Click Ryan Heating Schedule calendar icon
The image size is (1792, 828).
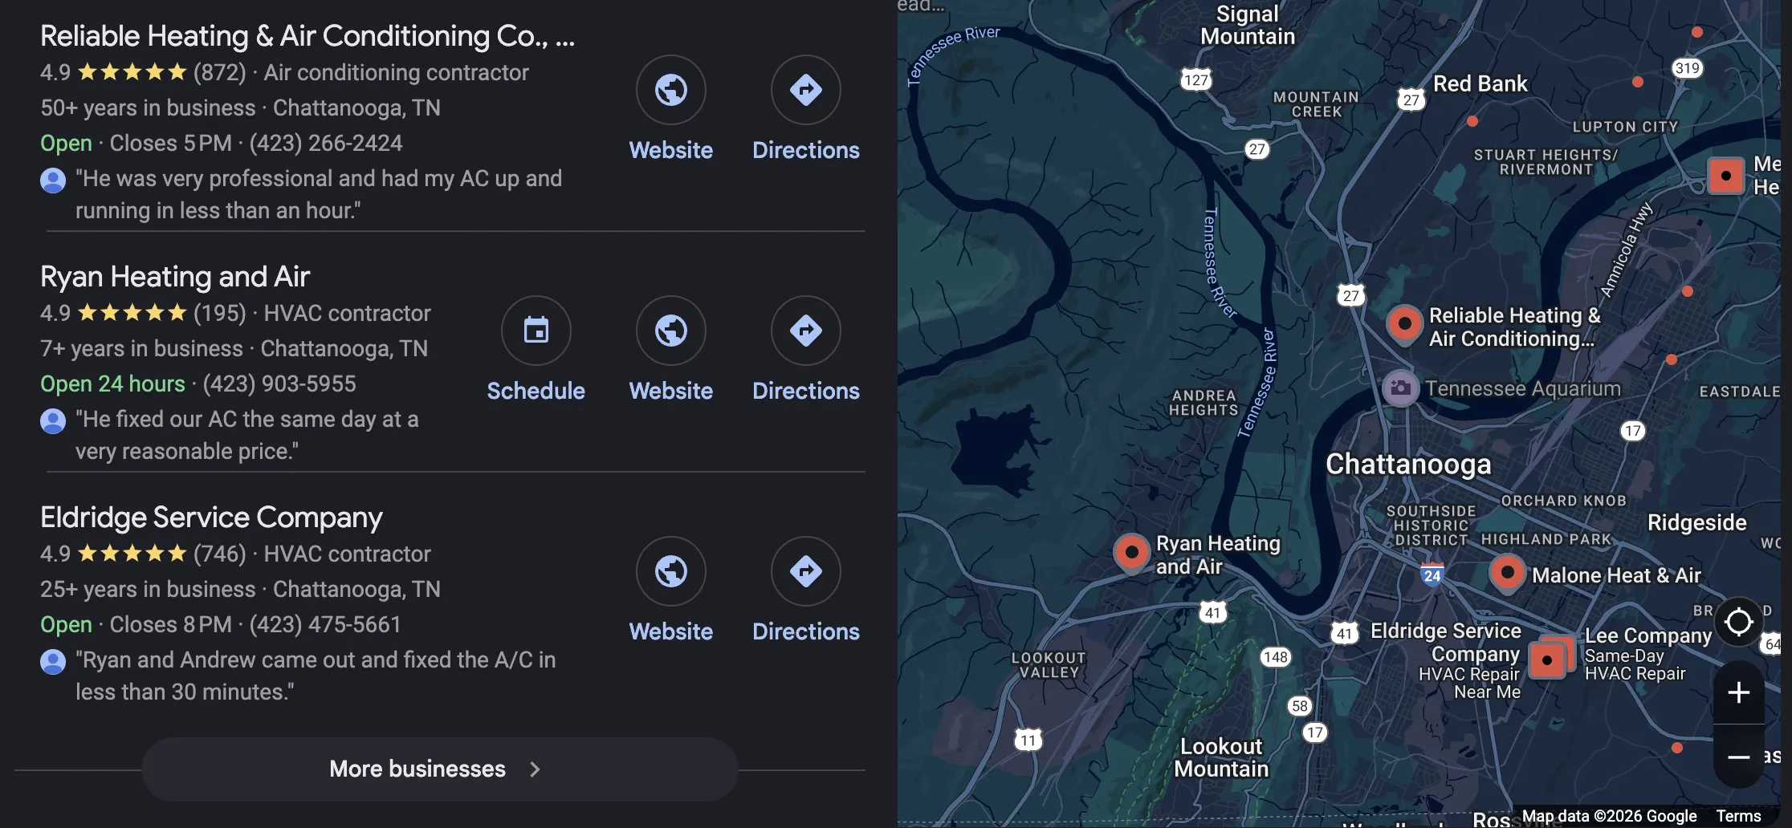pyautogui.click(x=536, y=331)
